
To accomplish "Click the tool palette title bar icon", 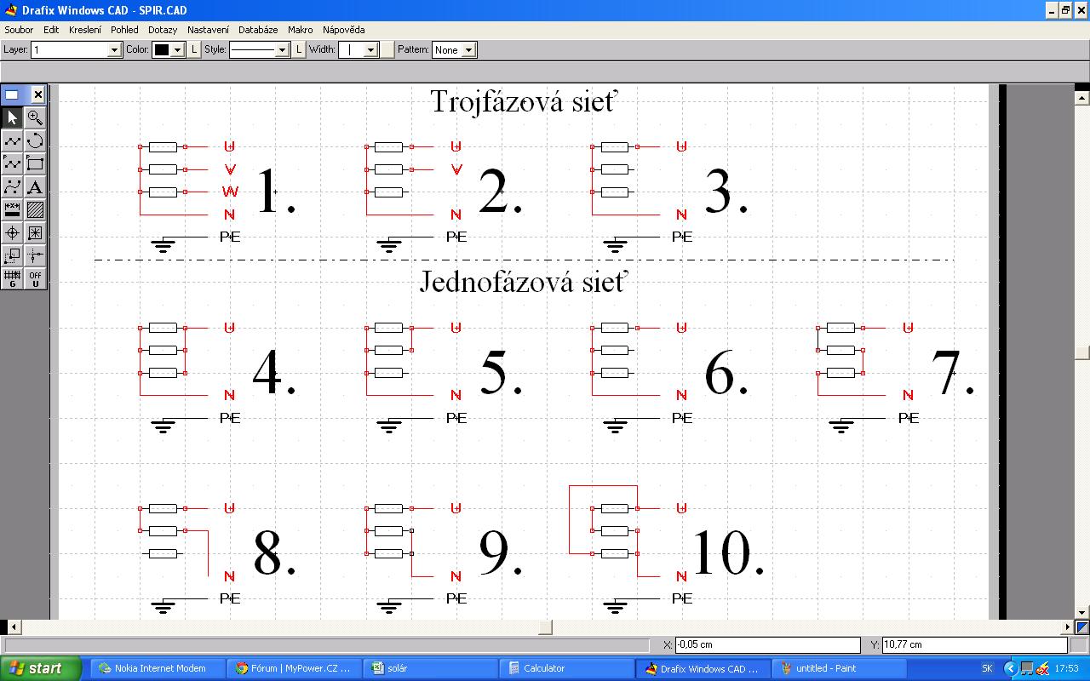I will [x=12, y=94].
